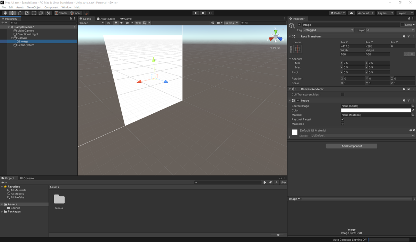Open Source Image sprite picker circle

tap(413, 106)
